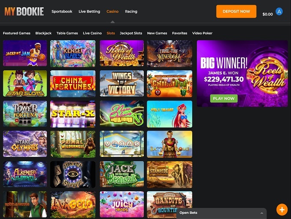The width and height of the screenshot is (291, 219).
Task: Show the Favorites games tab
Action: [x=179, y=33]
